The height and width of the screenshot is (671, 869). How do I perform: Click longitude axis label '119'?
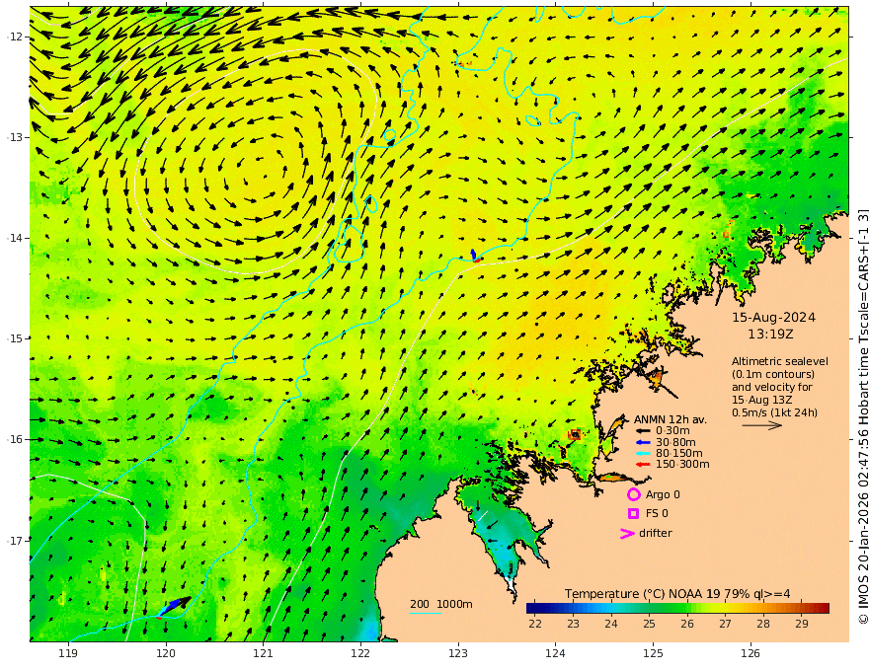point(68,653)
